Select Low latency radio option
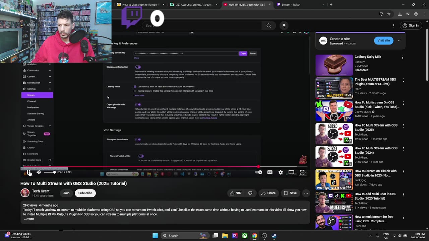The width and height of the screenshot is (429, 241). pos(135,86)
